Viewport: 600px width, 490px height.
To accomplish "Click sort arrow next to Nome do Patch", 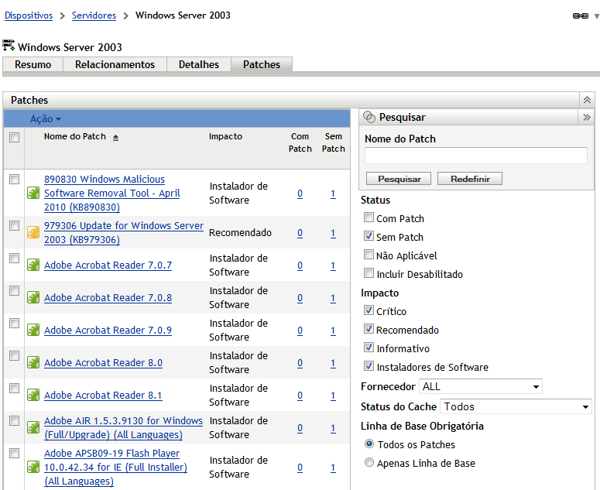I will coord(115,138).
